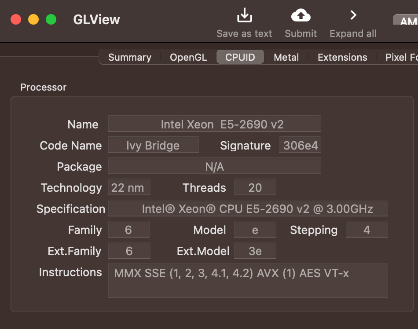Click the Package field showing N/A
This screenshot has width=418, height=329.
(215, 166)
